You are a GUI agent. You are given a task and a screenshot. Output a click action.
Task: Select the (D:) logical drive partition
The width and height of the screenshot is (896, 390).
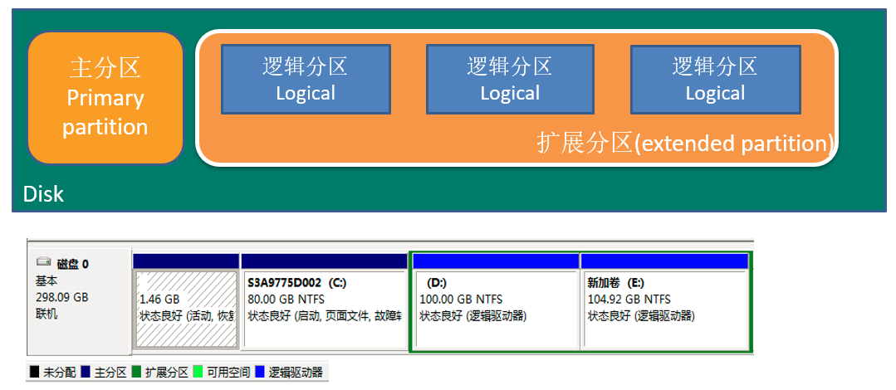coord(496,309)
